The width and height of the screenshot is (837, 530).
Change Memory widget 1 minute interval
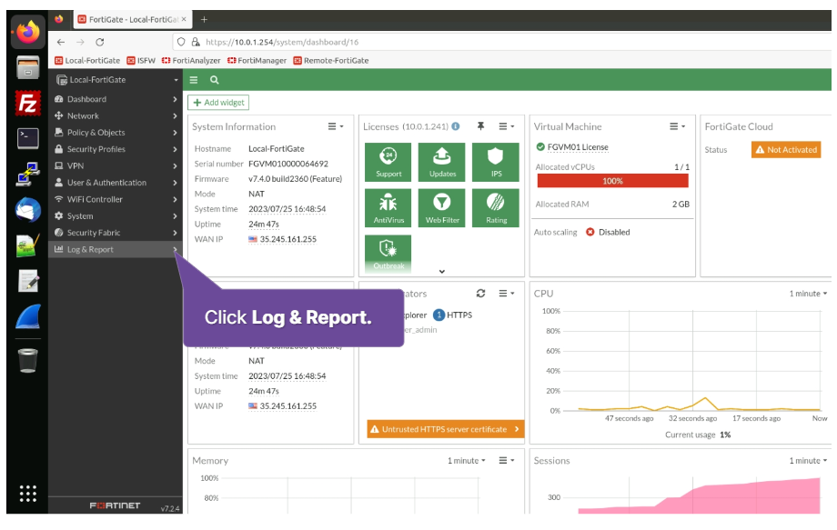point(466,460)
